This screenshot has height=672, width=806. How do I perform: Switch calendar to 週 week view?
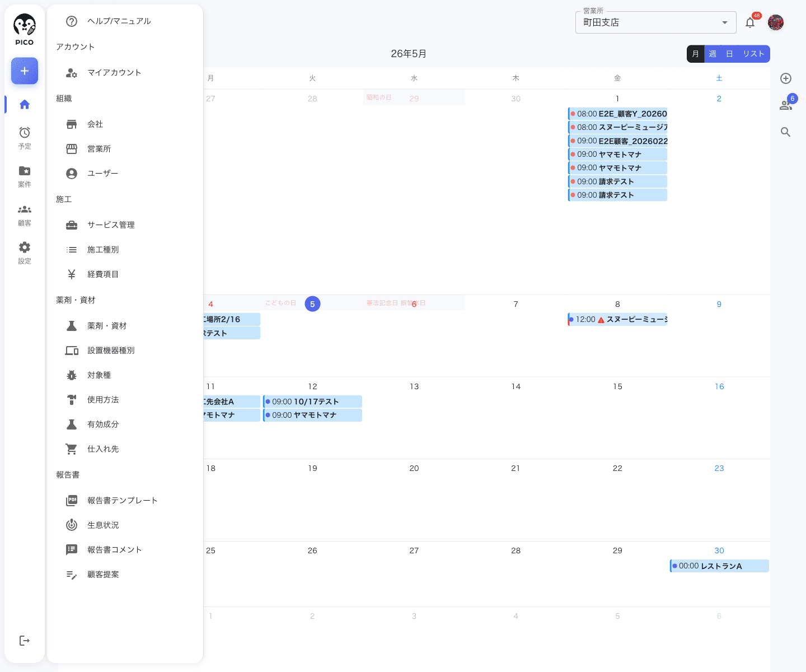(x=713, y=54)
